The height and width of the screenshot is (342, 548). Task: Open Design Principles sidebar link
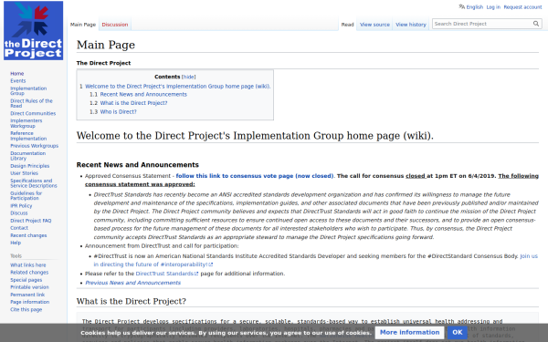tap(30, 166)
